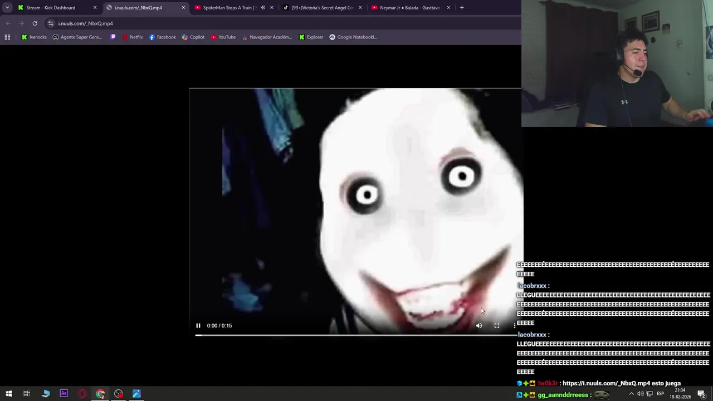Image resolution: width=713 pixels, height=401 pixels.
Task: Open the Netflix bookmark
Action: point(133,37)
